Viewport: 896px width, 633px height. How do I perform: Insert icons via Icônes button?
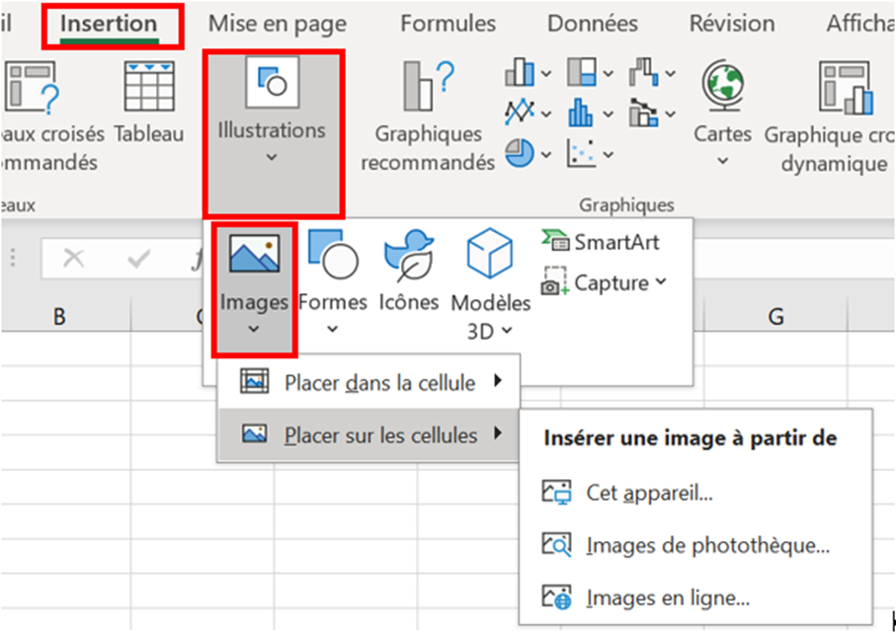pyautogui.click(x=409, y=271)
